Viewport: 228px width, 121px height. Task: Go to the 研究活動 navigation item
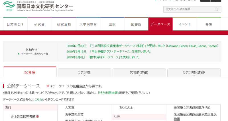[64, 24]
